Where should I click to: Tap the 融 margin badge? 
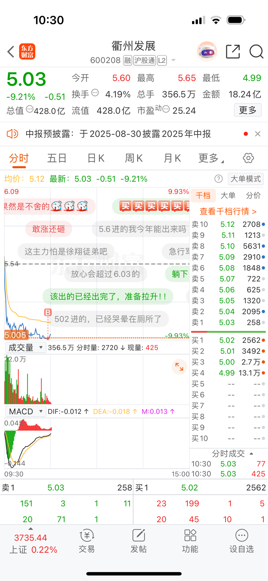tap(128, 60)
